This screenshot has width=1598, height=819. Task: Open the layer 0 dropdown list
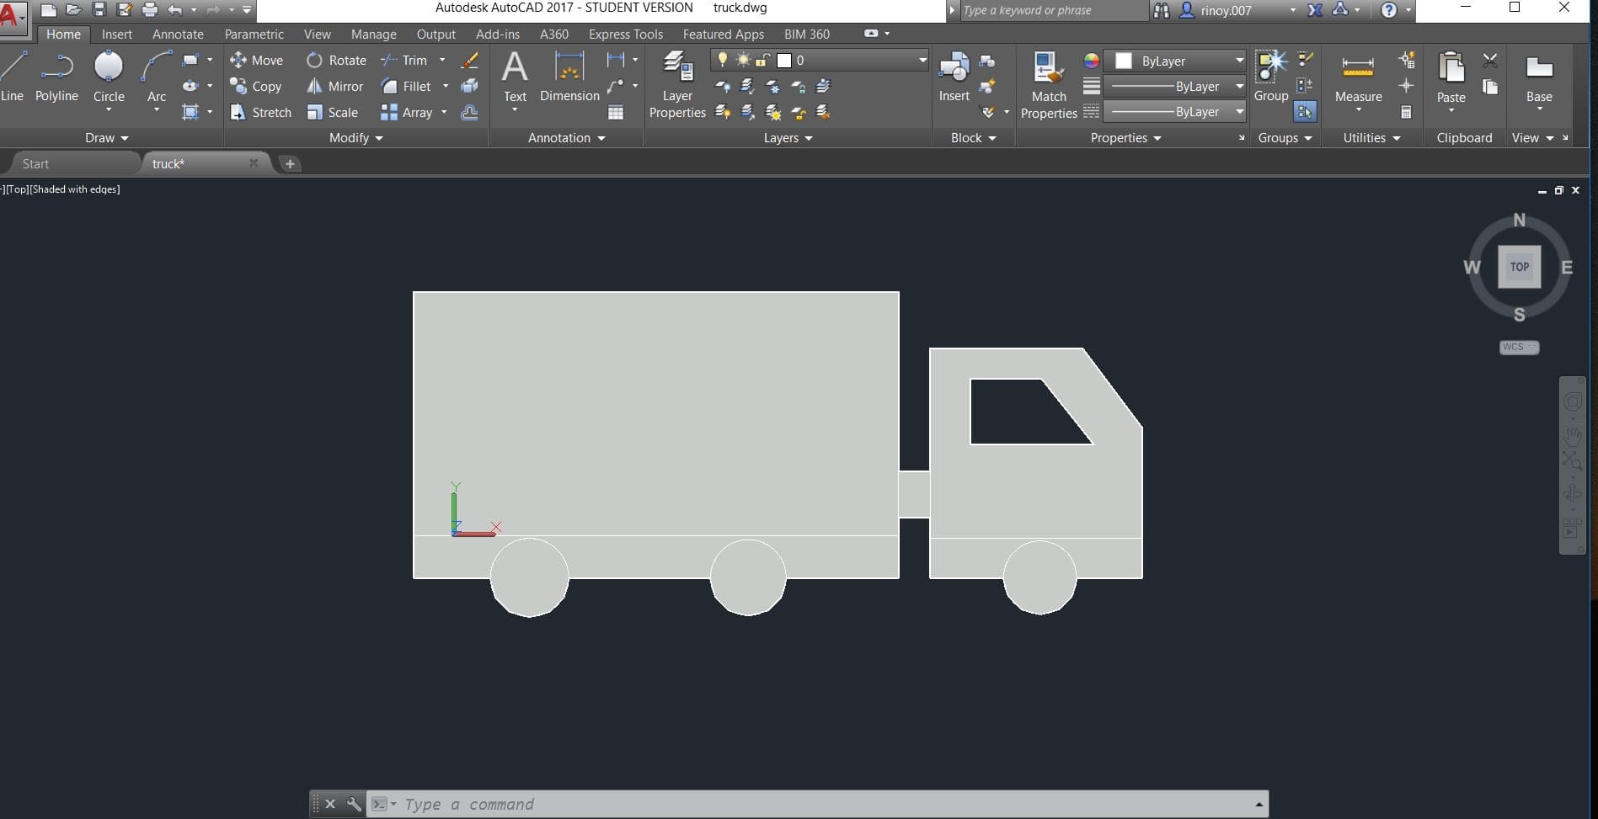pyautogui.click(x=922, y=60)
